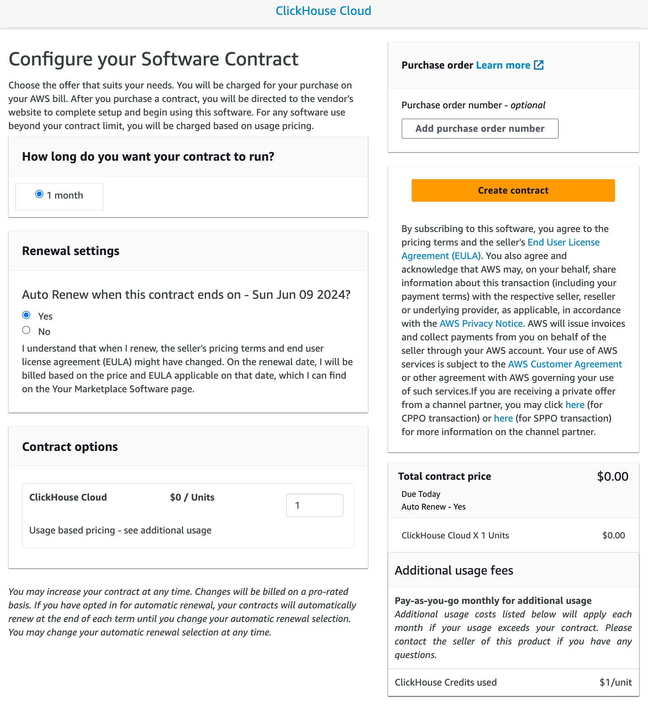
Task: Select the "1 month" contract duration radio button
Action: 39,194
